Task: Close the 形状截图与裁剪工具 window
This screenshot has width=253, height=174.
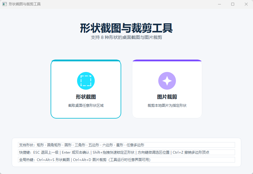Action: [x=246, y=4]
